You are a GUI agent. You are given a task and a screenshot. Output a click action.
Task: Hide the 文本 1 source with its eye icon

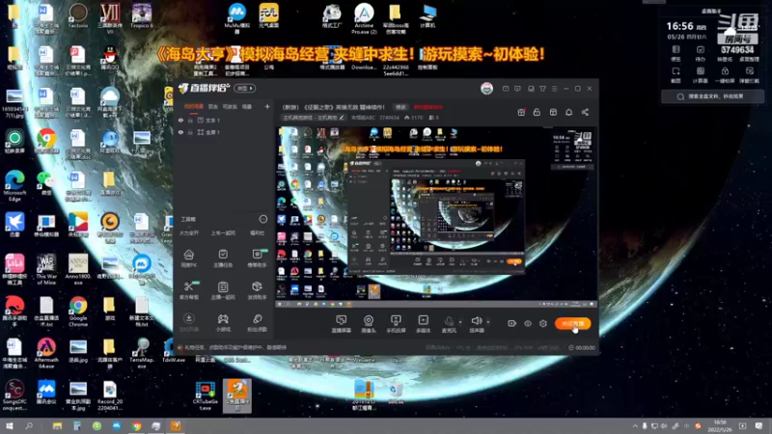tap(180, 120)
